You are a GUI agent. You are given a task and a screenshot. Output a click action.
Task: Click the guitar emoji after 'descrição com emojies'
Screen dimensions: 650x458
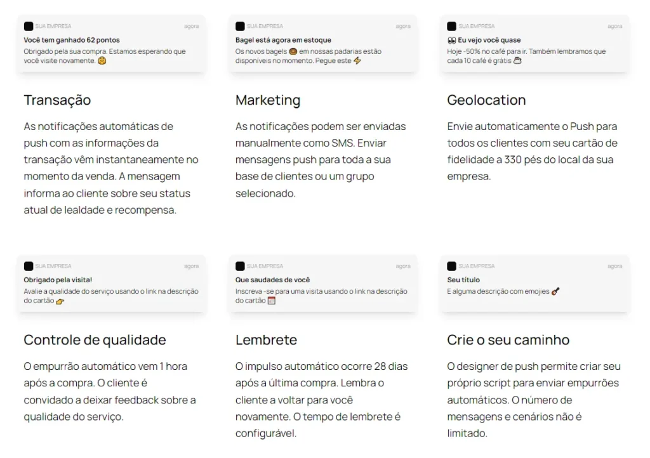pyautogui.click(x=555, y=292)
